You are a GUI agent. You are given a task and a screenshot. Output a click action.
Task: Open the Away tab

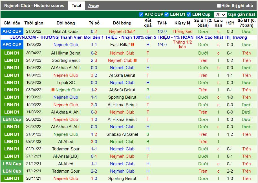tap(94, 6)
